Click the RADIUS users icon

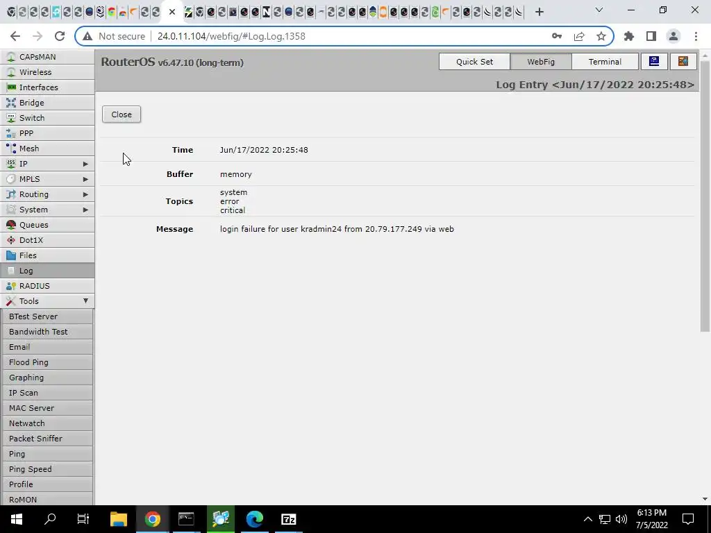point(11,286)
